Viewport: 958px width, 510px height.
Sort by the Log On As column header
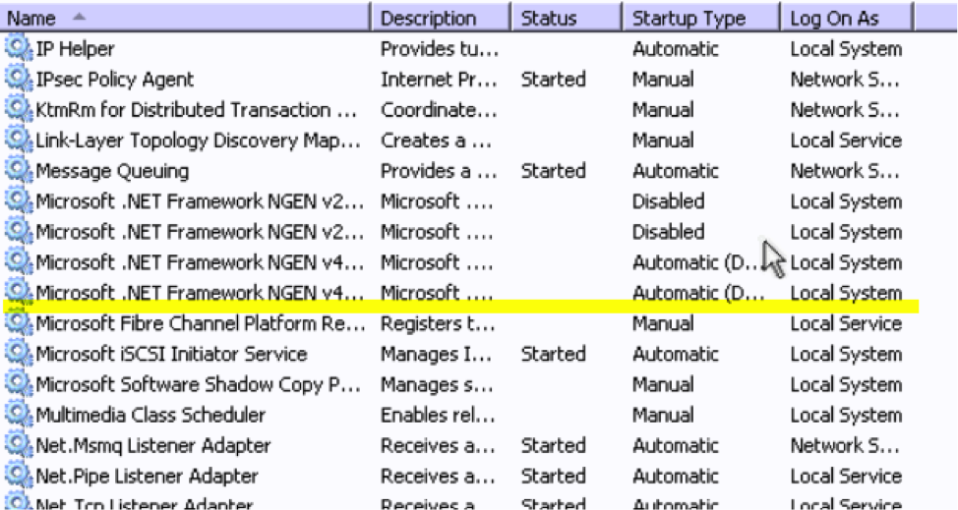click(848, 19)
